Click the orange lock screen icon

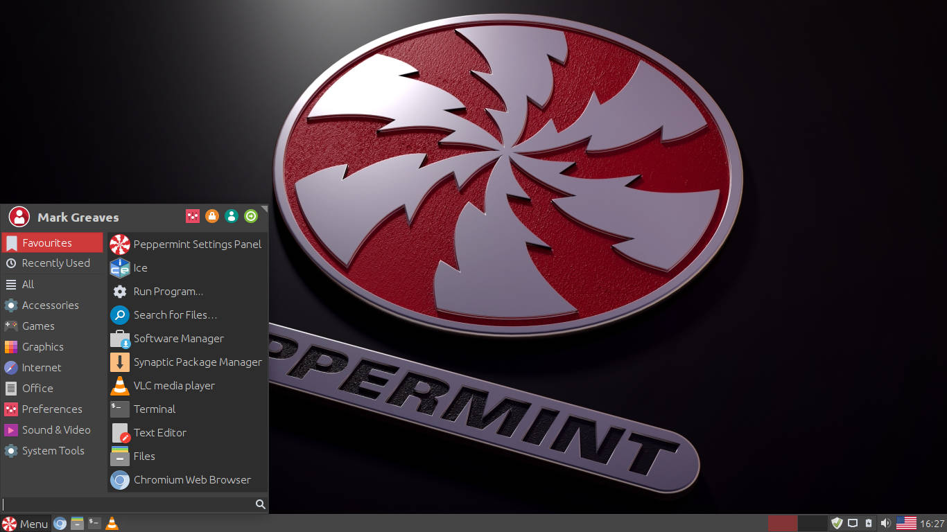212,216
